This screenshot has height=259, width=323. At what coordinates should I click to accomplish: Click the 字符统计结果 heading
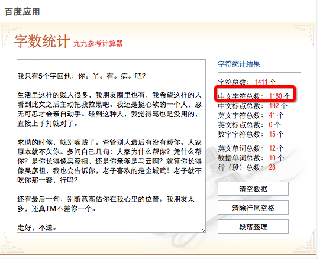pos(239,64)
